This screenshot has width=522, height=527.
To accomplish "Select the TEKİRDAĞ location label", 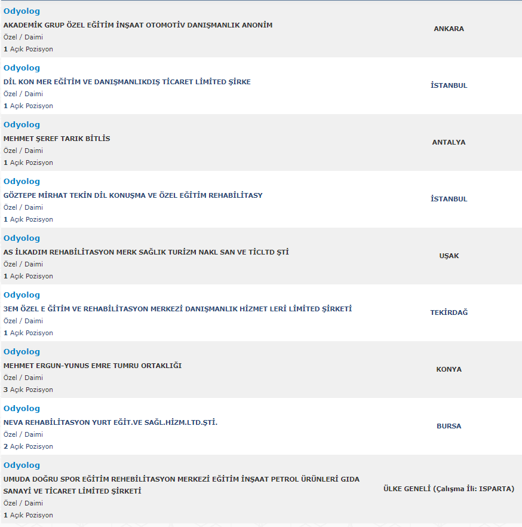I will coord(449,312).
